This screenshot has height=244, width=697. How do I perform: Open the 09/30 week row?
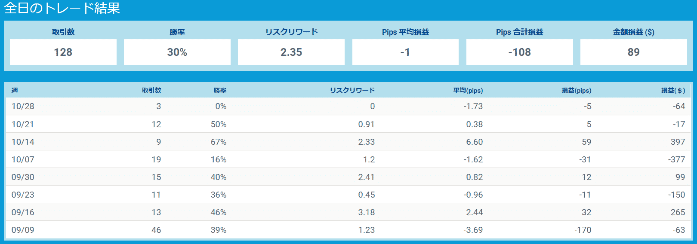pos(348,177)
